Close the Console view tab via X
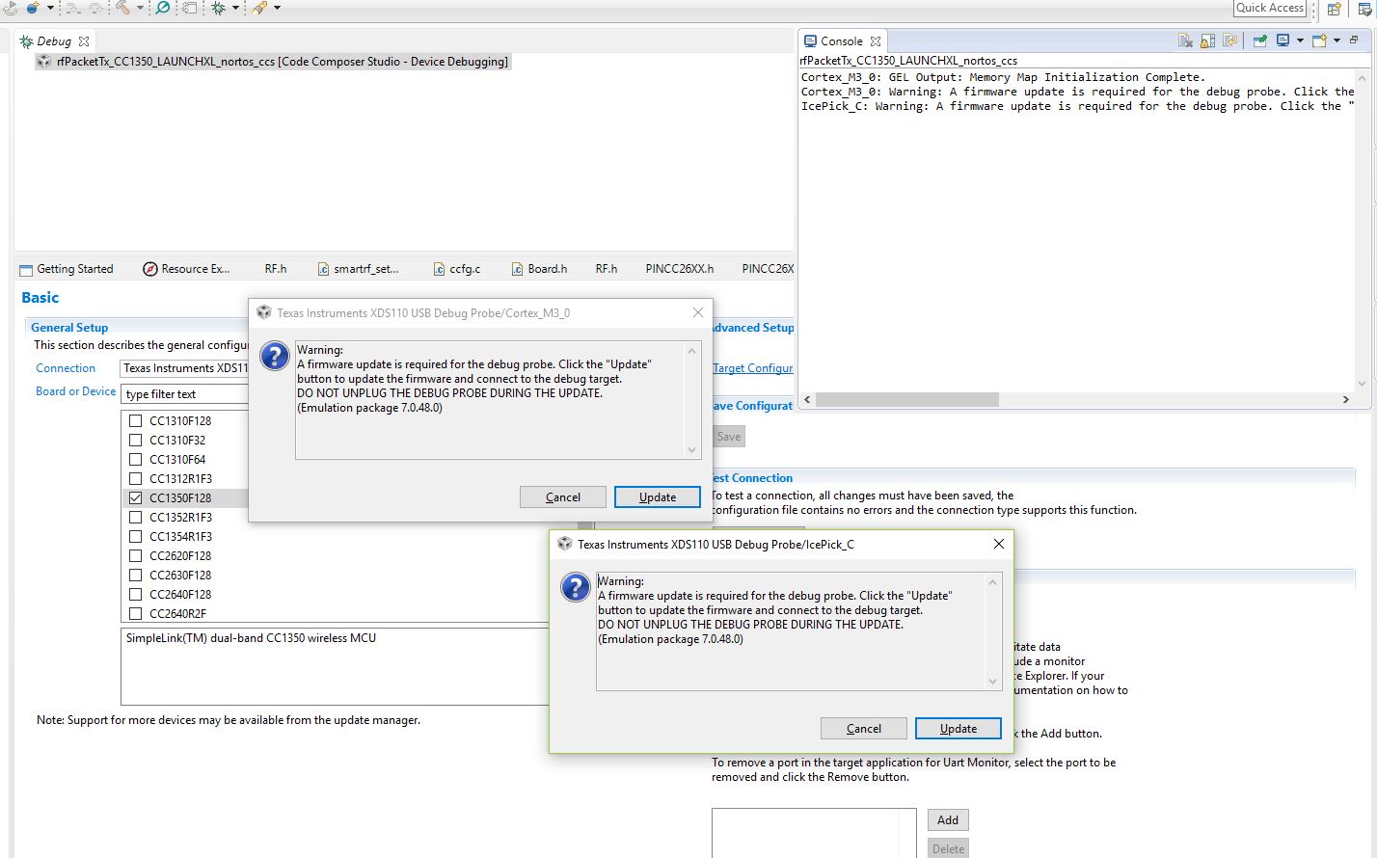1377x858 pixels. [x=875, y=41]
